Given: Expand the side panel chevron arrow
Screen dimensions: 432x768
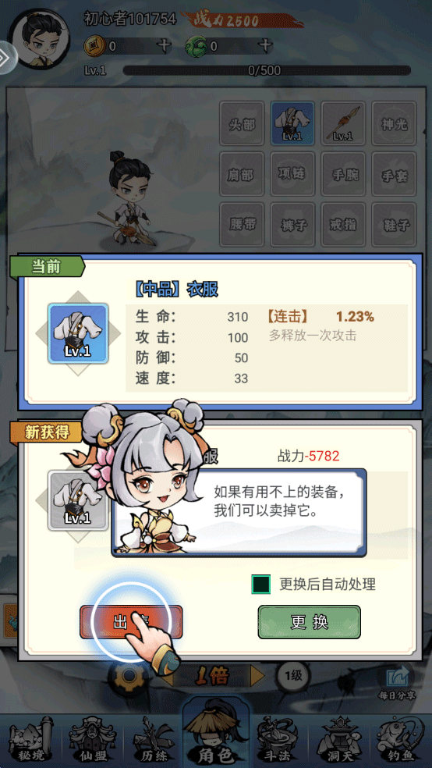Looking at the screenshot, I should pyautogui.click(x=7, y=58).
